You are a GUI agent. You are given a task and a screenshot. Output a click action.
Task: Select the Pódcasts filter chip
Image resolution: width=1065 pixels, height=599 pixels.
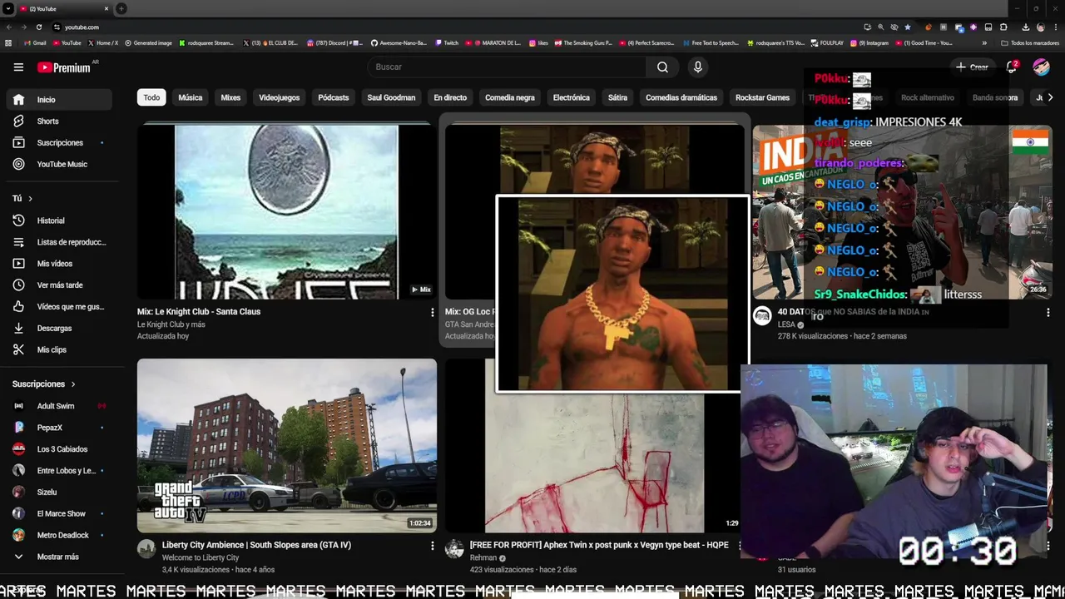point(333,97)
